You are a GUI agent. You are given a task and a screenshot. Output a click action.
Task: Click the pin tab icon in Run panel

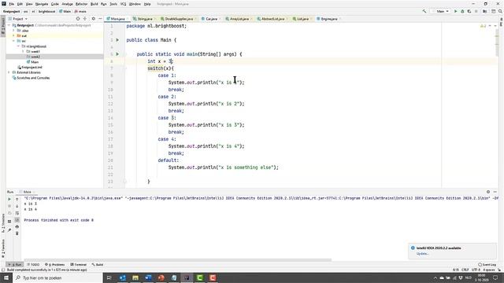click(9, 230)
